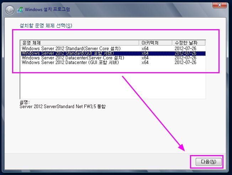This screenshot has height=175, width=232.
Task: Click 2012-07-26 date in Datacenter GUI row
Action: (x=185, y=63)
